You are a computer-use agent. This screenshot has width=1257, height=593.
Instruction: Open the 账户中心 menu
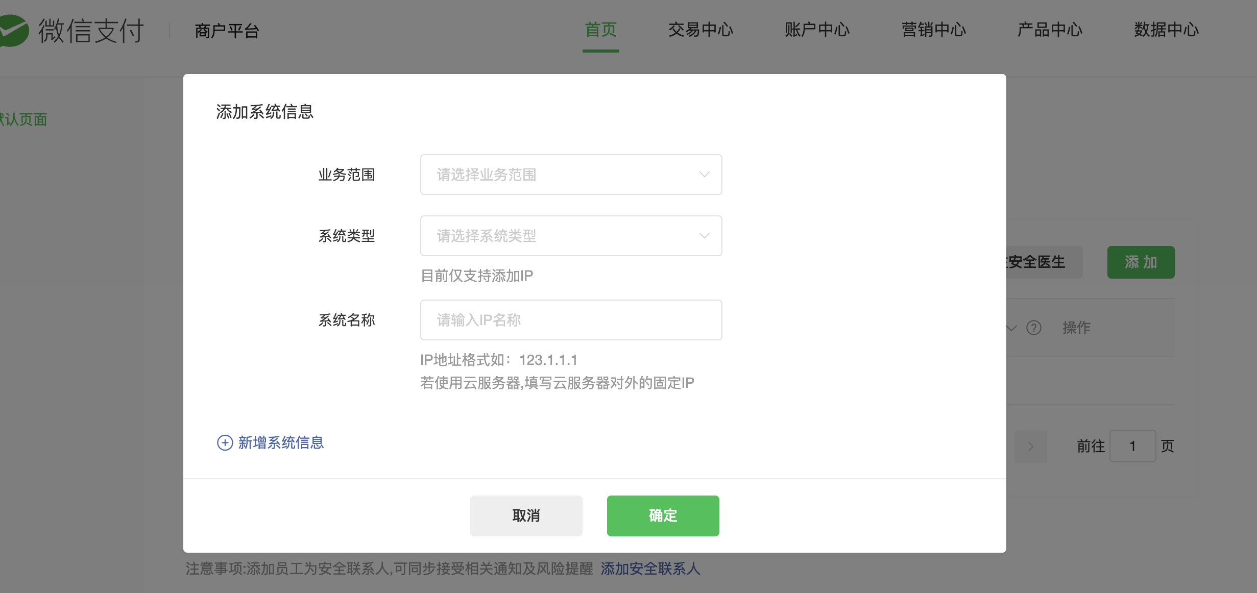[817, 30]
